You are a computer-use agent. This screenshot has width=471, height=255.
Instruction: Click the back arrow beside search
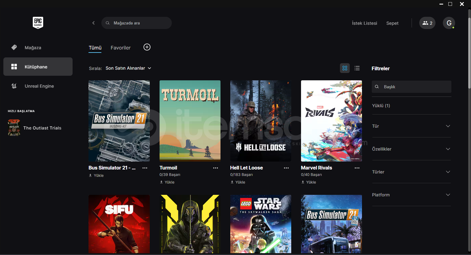(x=93, y=23)
